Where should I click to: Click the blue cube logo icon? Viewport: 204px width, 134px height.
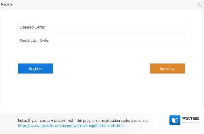175,121
